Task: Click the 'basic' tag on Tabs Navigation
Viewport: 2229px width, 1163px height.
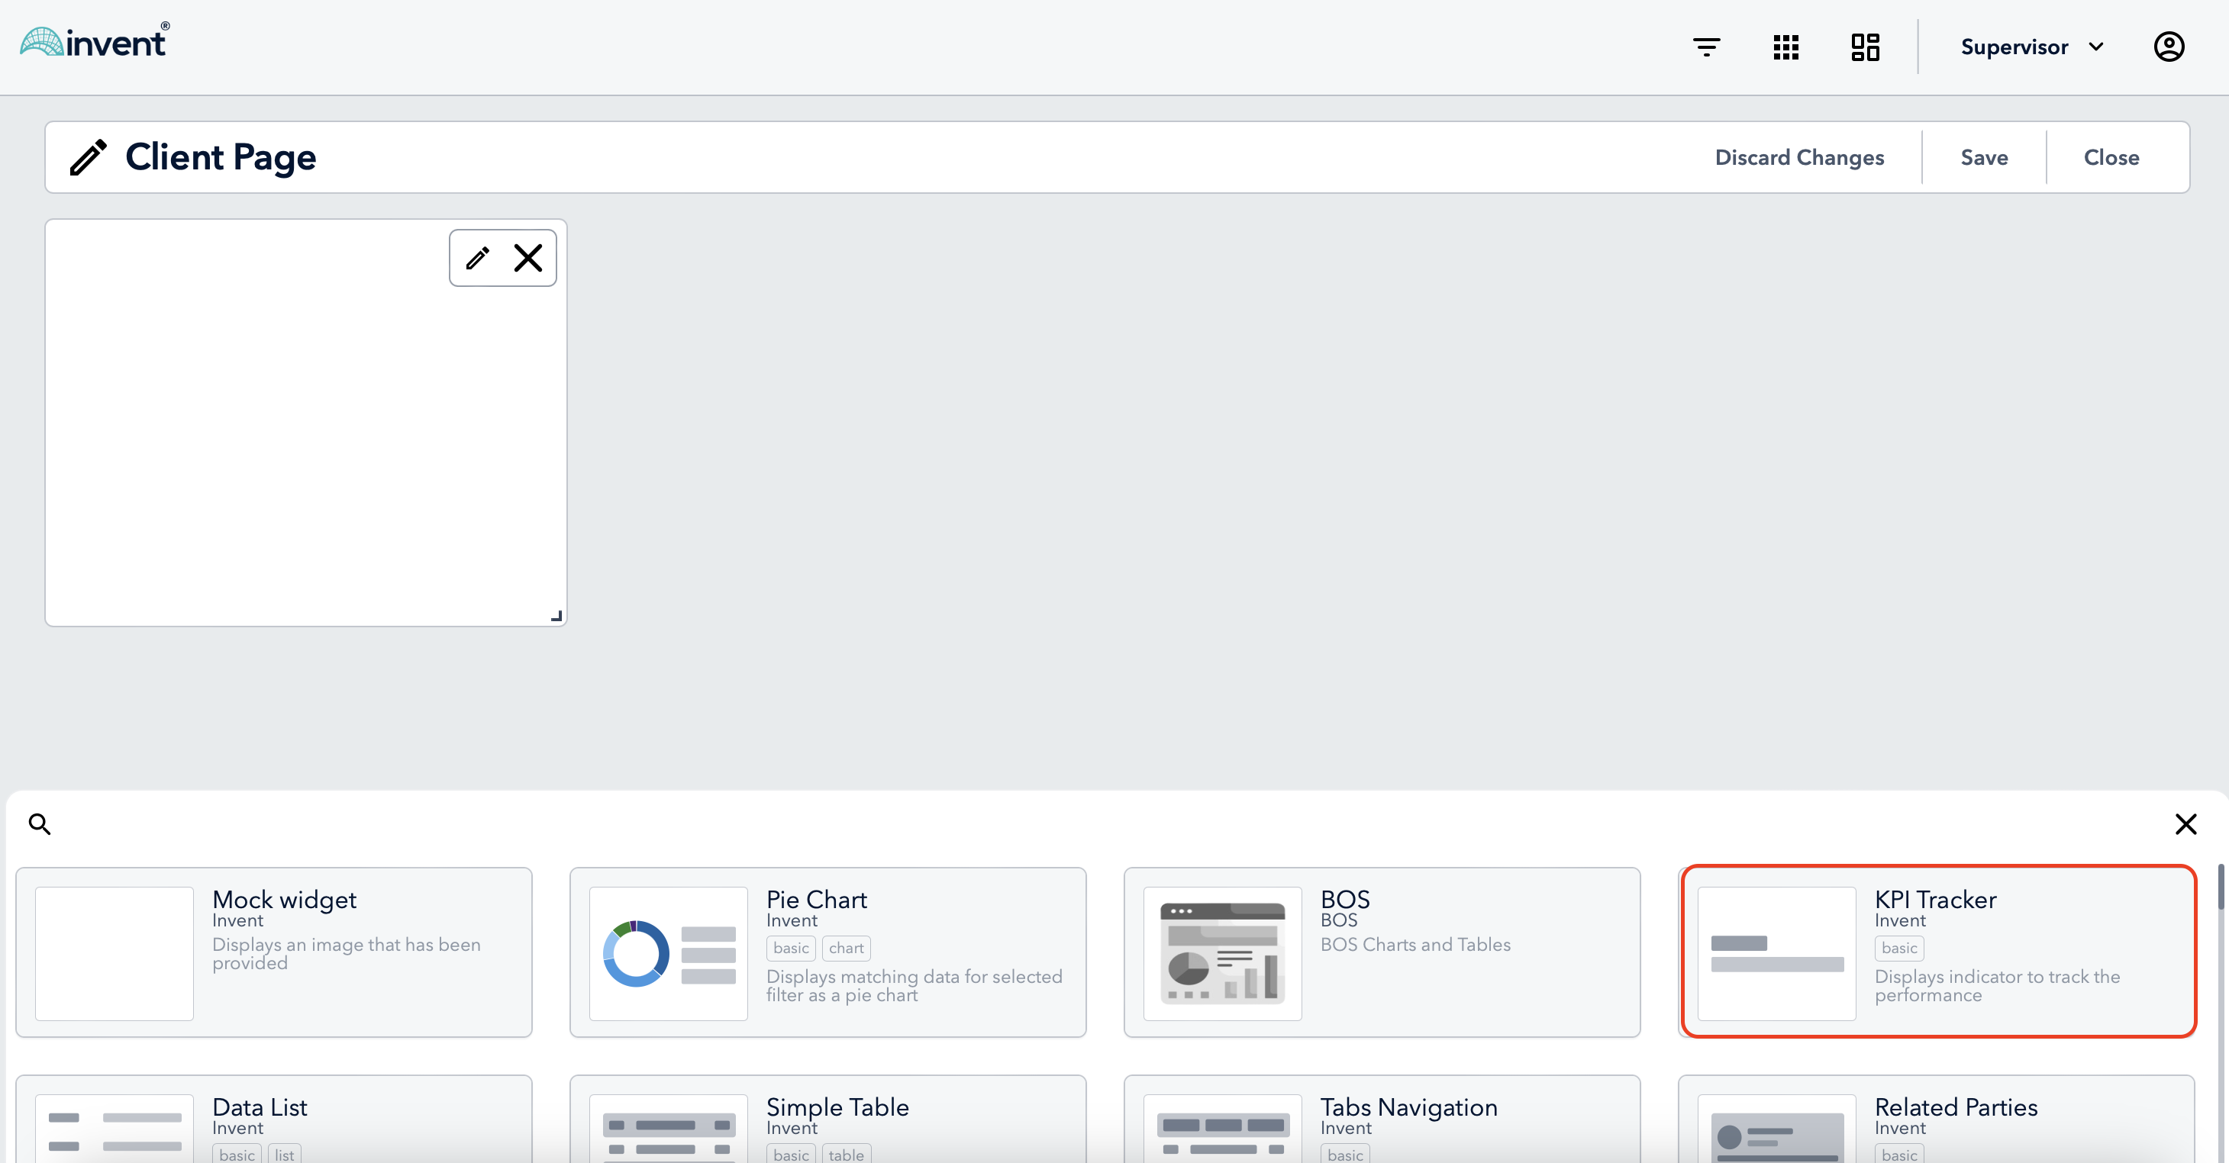Action: click(1345, 1155)
